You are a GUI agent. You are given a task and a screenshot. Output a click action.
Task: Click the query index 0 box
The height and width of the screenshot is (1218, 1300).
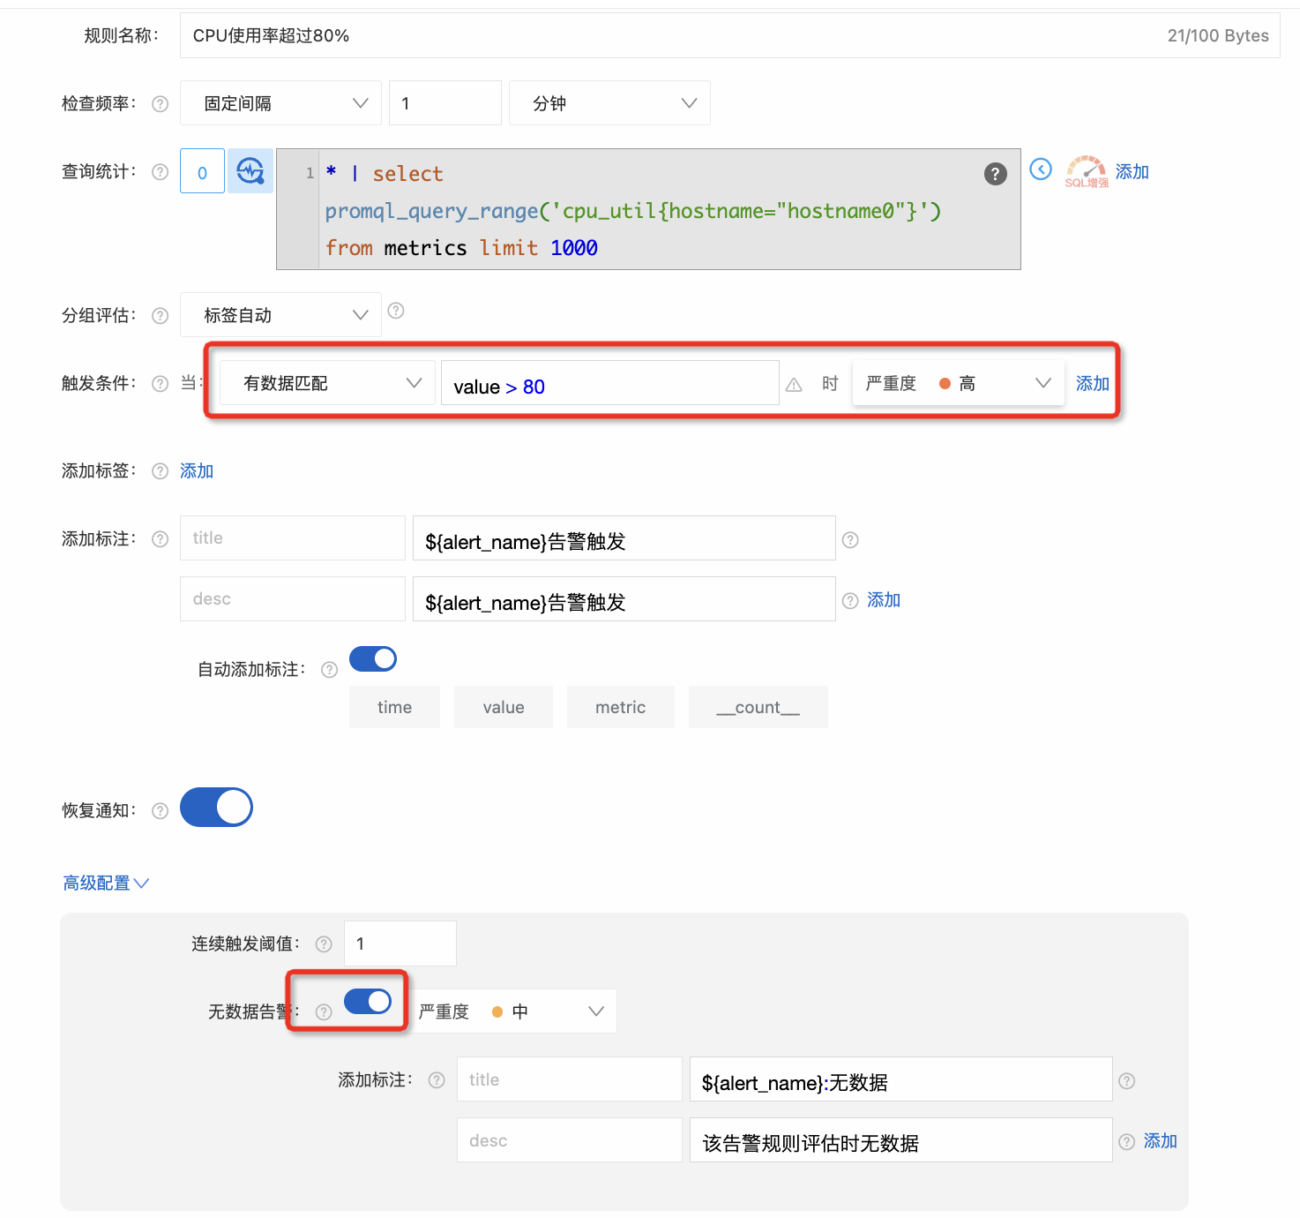pyautogui.click(x=202, y=171)
